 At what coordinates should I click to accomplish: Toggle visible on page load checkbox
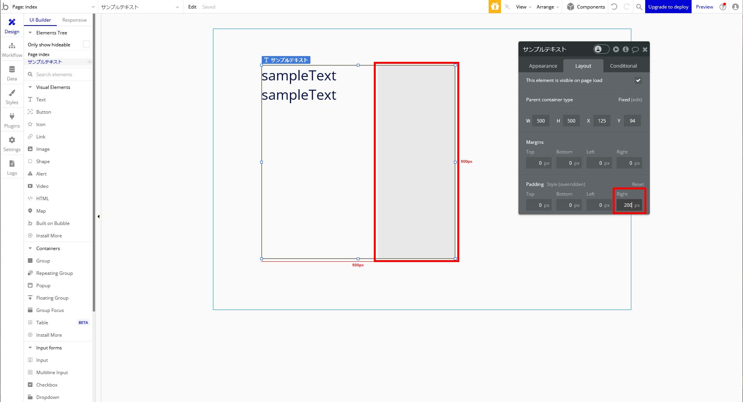pos(638,80)
